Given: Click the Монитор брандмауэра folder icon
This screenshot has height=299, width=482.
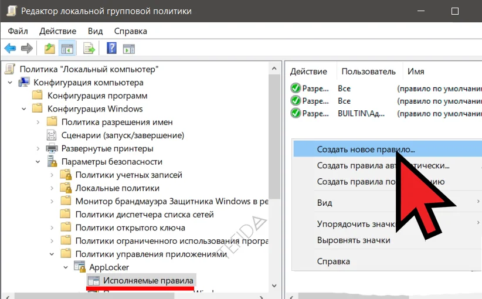Looking at the screenshot, I should click(66, 201).
